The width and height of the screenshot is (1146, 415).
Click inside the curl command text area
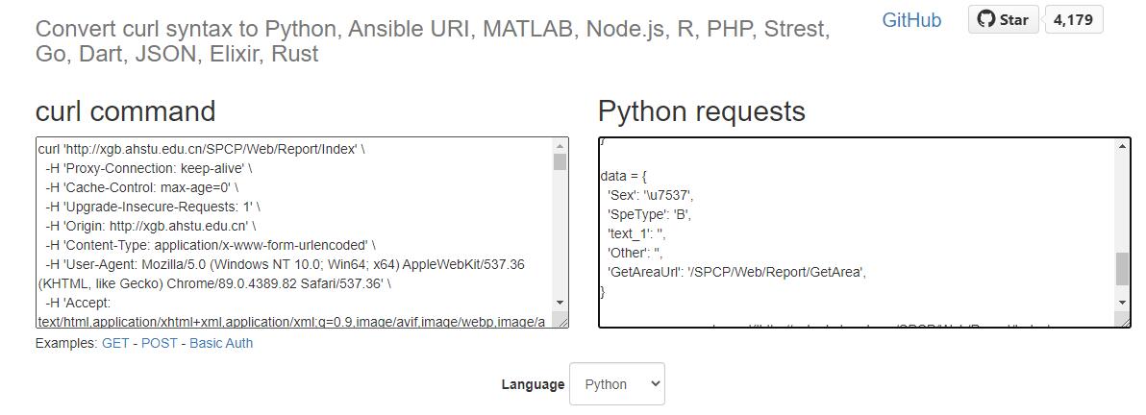coord(288,231)
